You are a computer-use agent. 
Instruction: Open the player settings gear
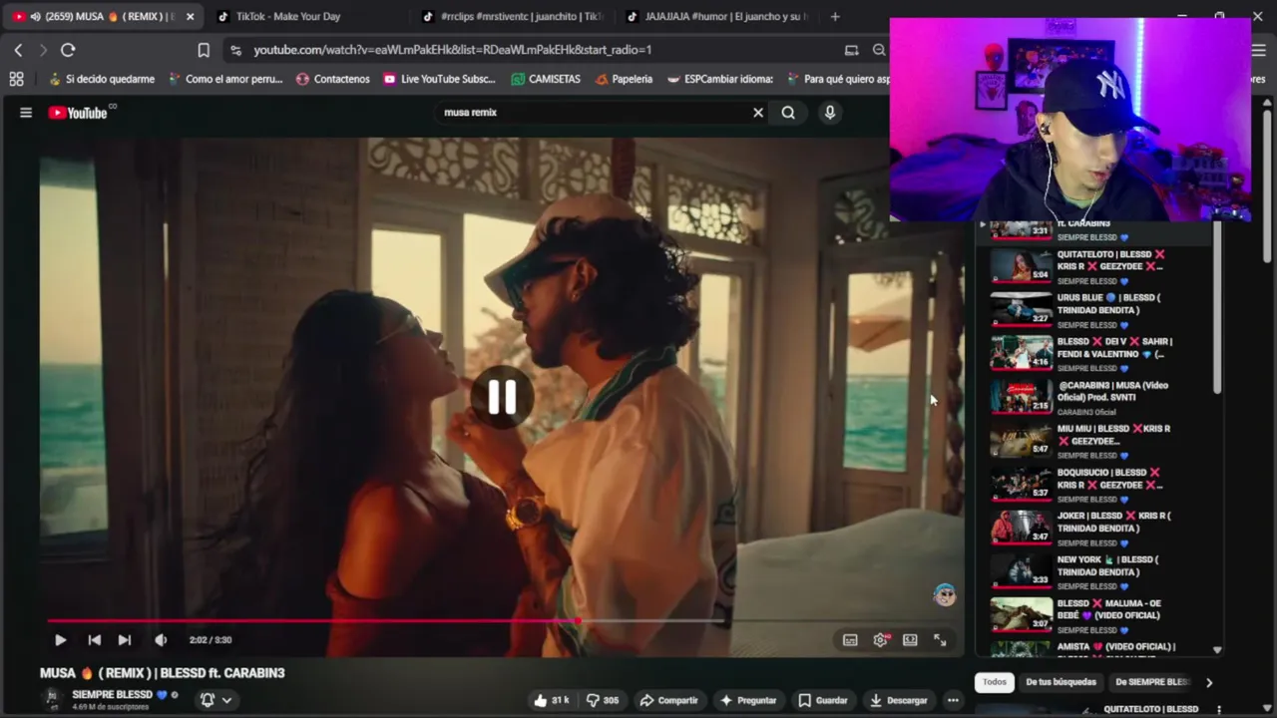pyautogui.click(x=880, y=640)
